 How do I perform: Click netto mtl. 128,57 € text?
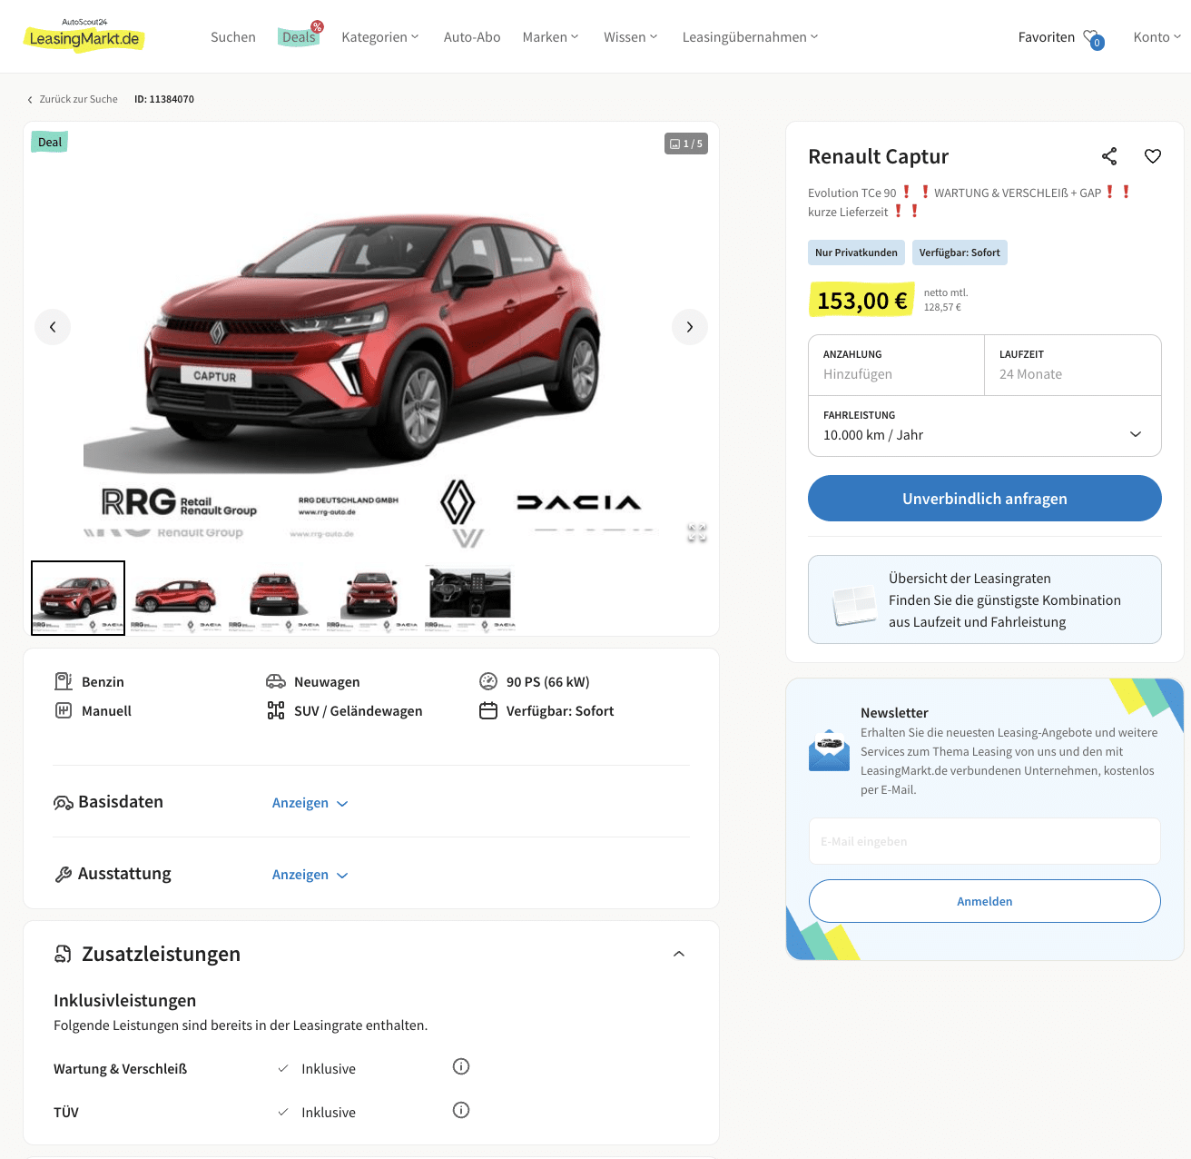(946, 300)
